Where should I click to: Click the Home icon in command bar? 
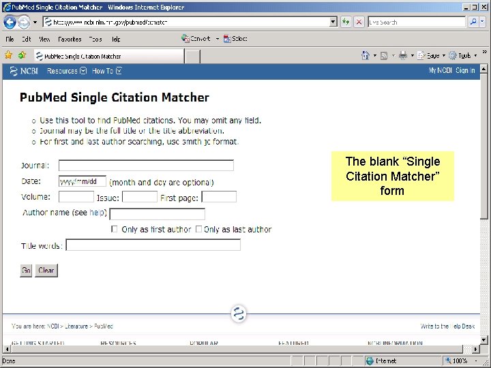point(366,56)
